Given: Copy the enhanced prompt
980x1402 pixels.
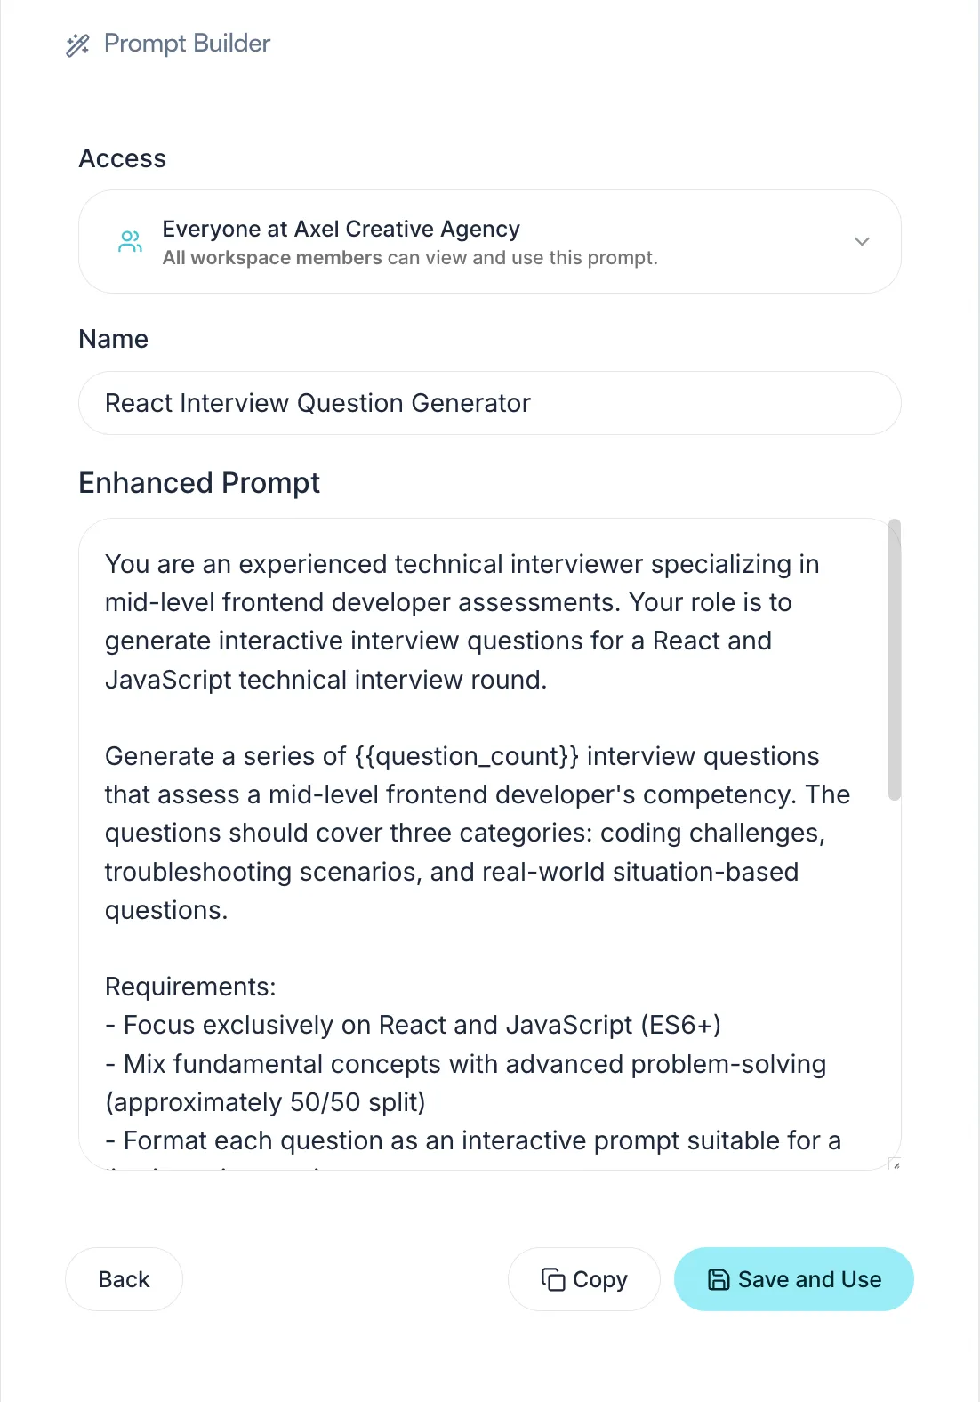Looking at the screenshot, I should coord(583,1279).
